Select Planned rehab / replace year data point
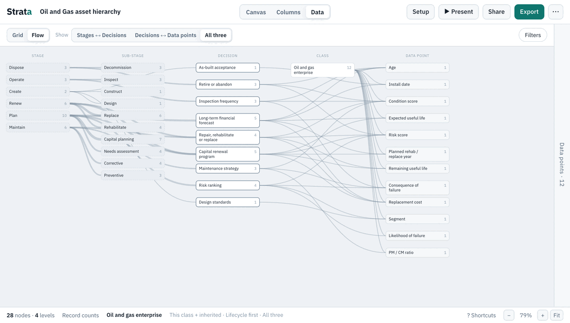Screen dimensions: 570x323 tap(417, 154)
